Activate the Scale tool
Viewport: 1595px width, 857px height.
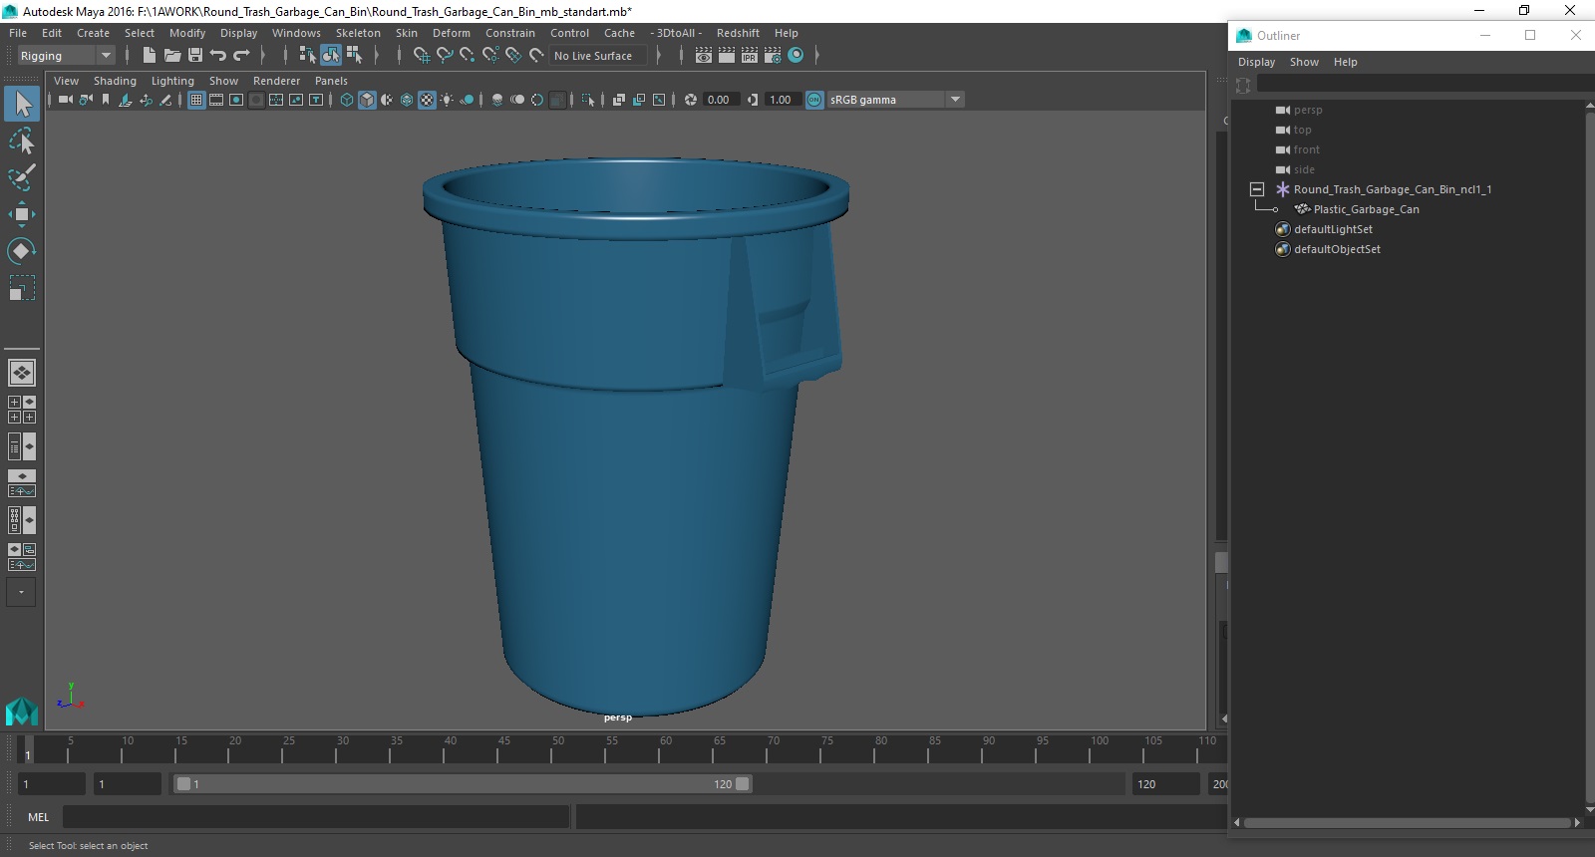point(22,288)
